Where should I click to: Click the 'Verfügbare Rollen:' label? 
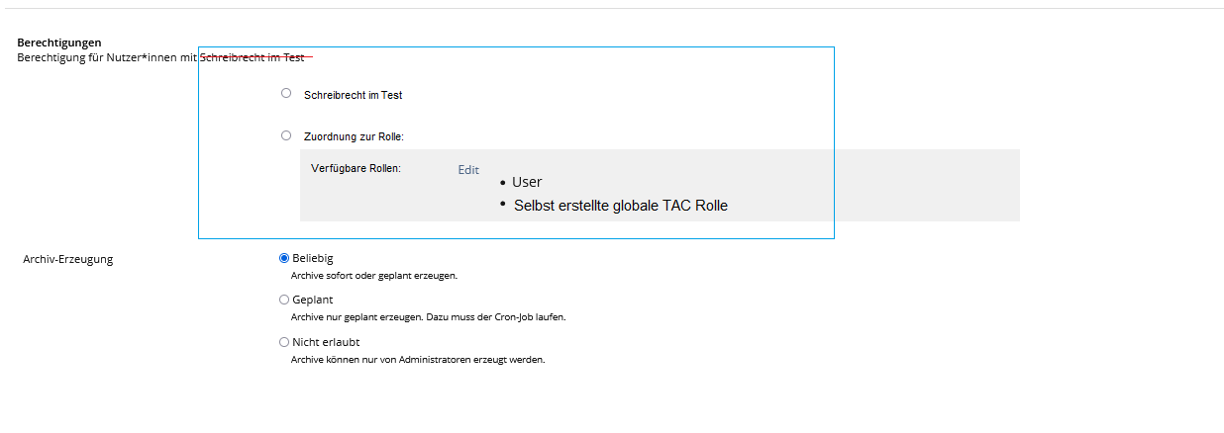356,169
